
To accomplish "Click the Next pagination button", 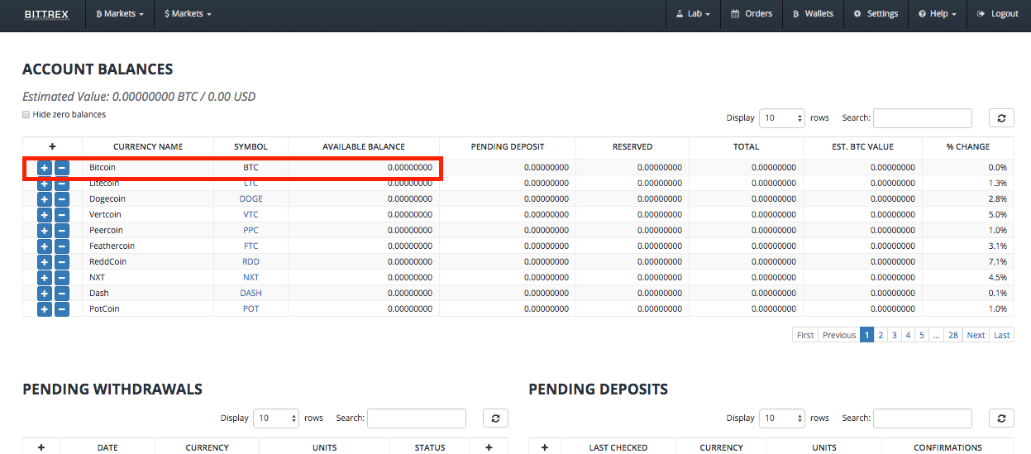I will point(976,335).
